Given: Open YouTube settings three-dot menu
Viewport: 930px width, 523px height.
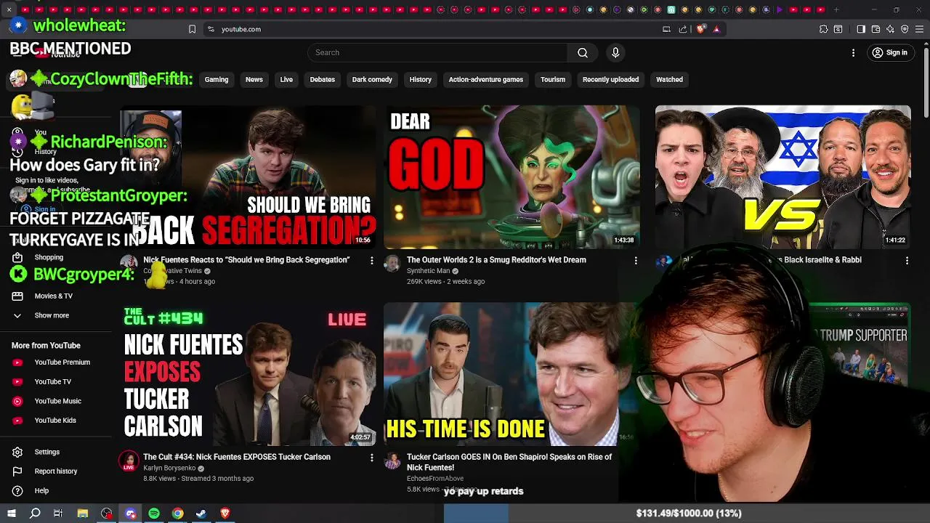Looking at the screenshot, I should pyautogui.click(x=854, y=52).
